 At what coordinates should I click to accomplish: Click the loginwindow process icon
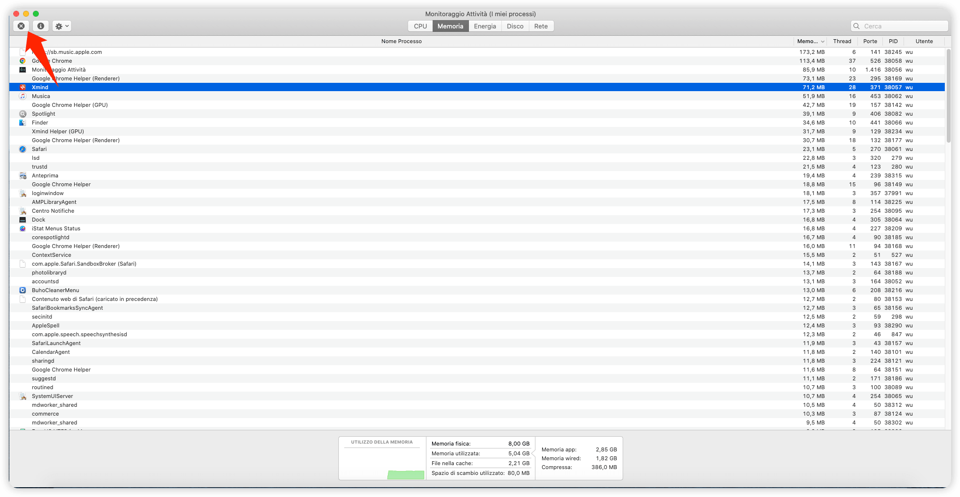[x=23, y=193]
